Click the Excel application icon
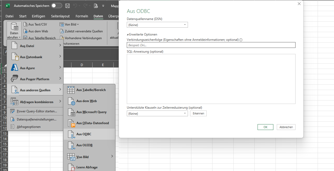334x171 pixels. (x=8, y=6)
